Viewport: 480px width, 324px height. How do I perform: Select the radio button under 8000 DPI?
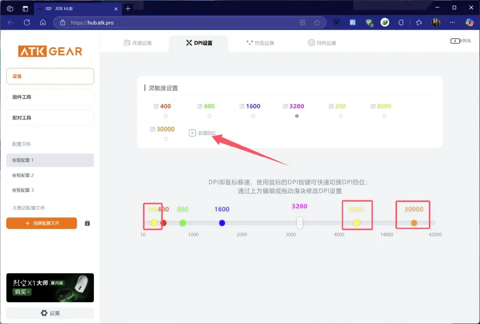(384, 116)
